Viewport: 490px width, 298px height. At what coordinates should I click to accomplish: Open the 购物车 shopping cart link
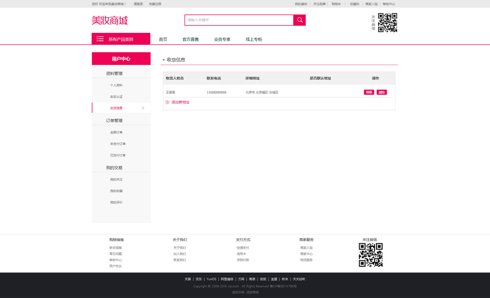[x=336, y=4]
